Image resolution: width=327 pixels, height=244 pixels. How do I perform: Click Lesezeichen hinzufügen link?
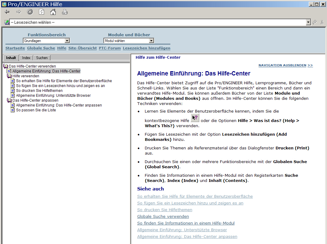147,48
